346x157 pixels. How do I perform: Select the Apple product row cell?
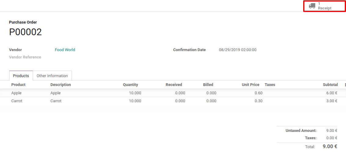[17, 93]
